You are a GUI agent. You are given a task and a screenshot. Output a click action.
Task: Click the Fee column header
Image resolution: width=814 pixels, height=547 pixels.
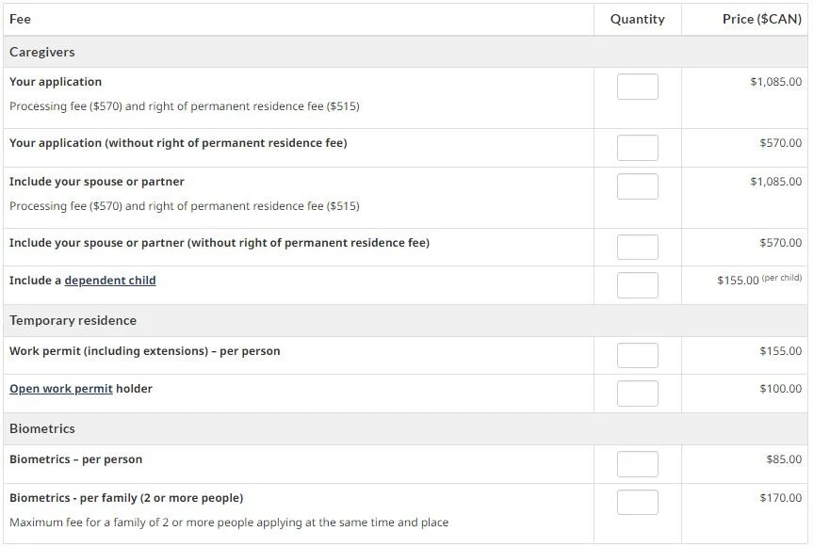point(20,19)
